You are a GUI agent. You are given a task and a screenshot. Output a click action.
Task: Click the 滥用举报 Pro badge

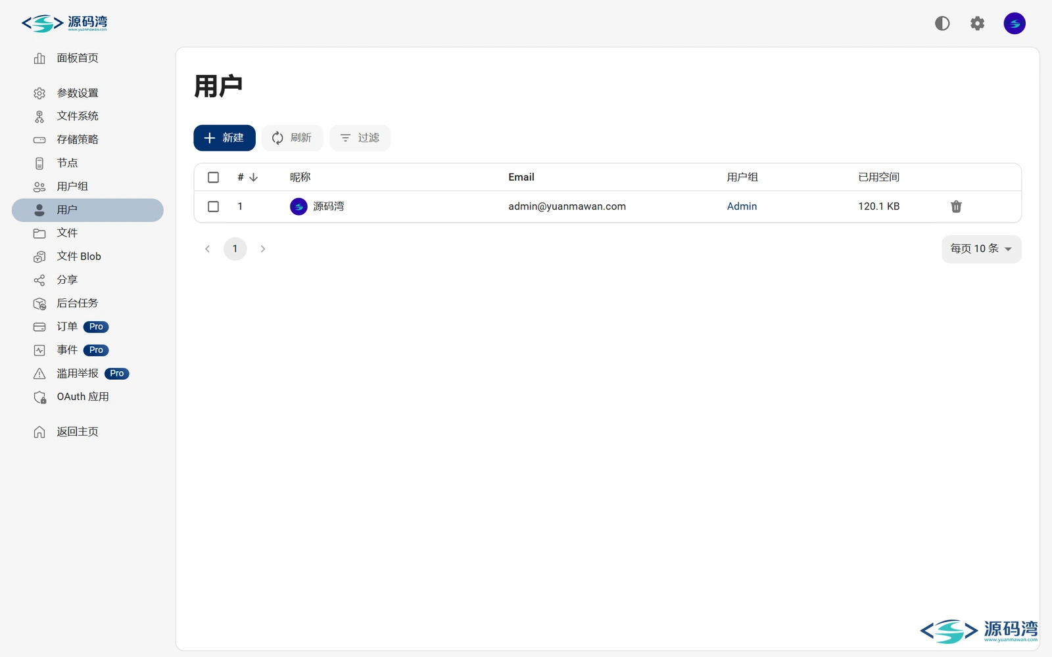click(x=116, y=374)
